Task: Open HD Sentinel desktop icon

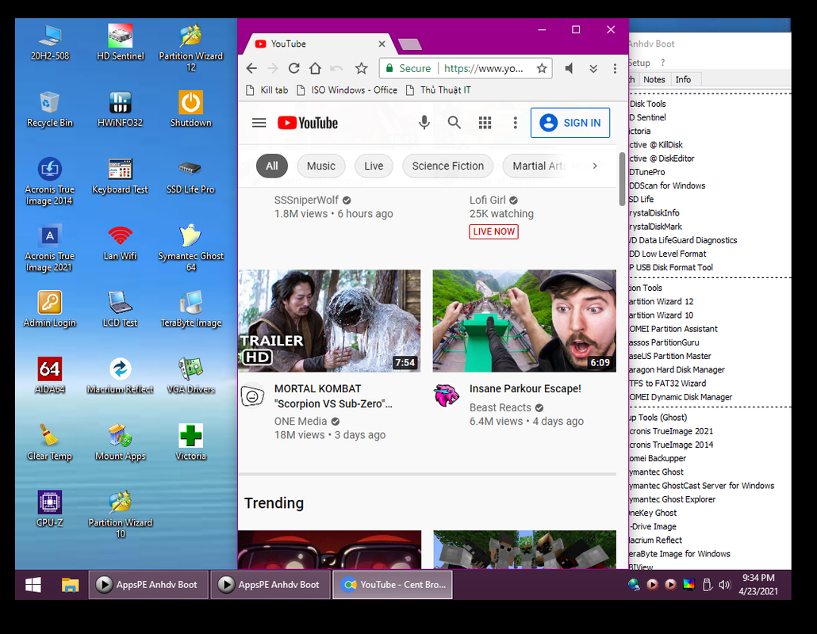Action: click(x=121, y=43)
